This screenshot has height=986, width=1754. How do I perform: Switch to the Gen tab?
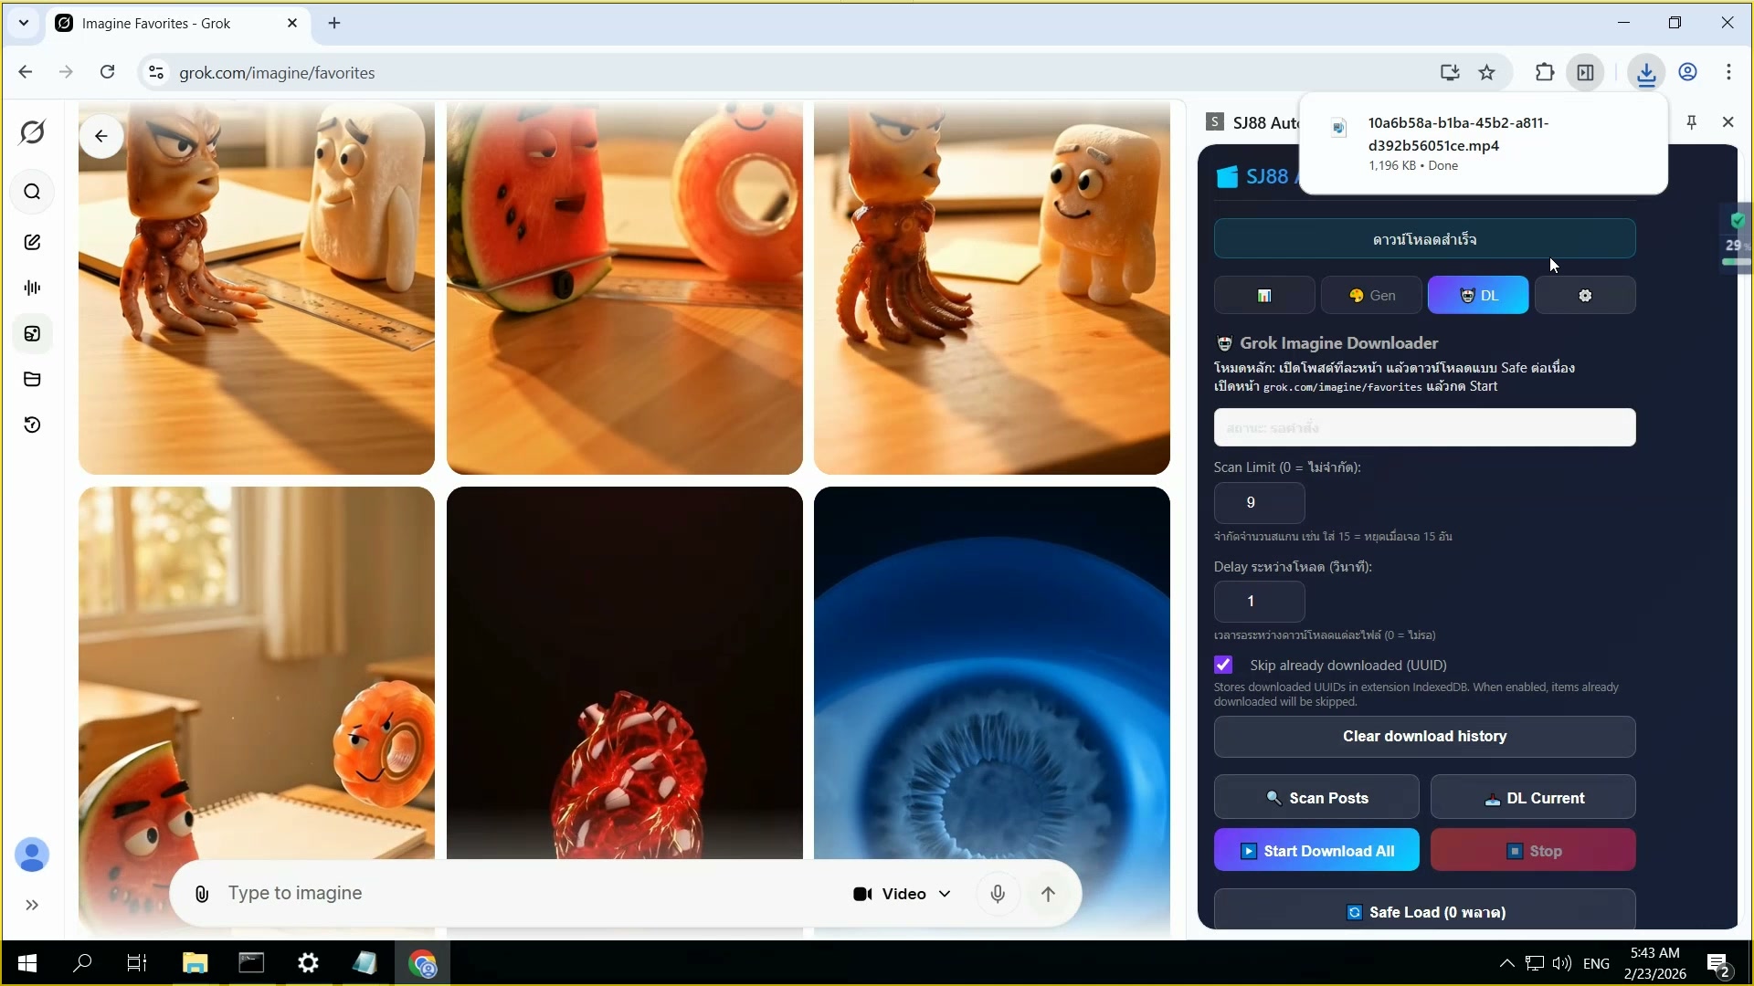point(1371,295)
